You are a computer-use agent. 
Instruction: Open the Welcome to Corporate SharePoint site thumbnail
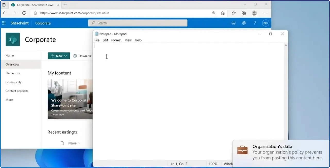[70, 99]
